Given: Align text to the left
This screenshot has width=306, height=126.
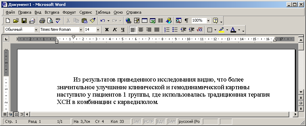Looking at the screenshot, I should [133, 30].
